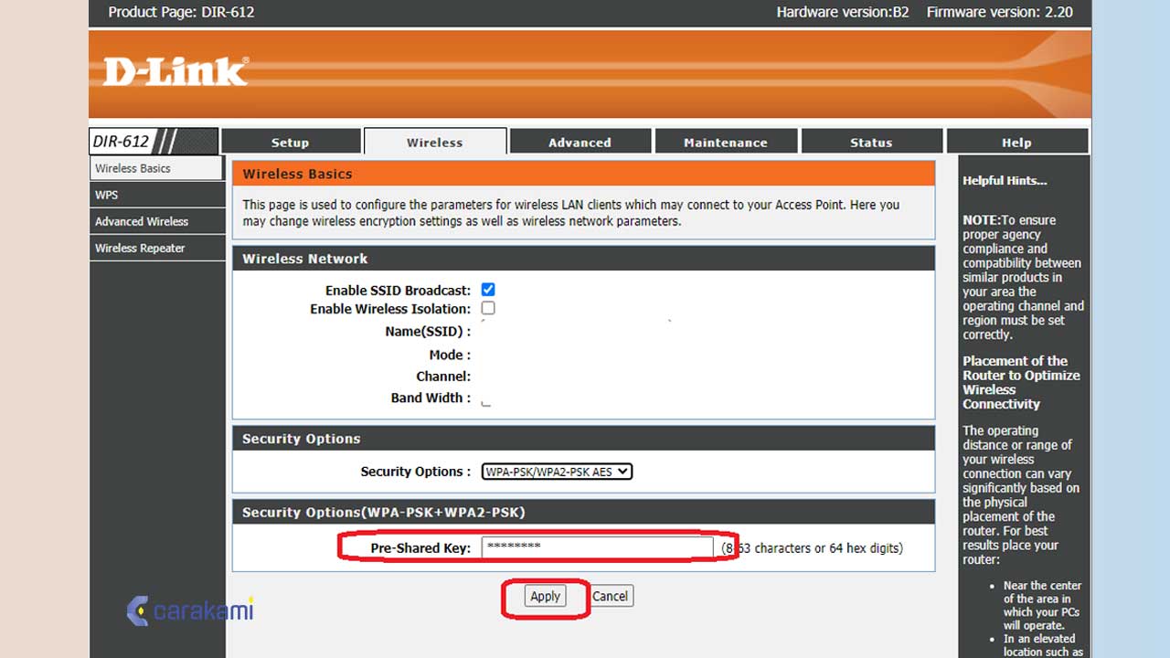1170x658 pixels.
Task: Open the Security Options dropdown
Action: (557, 472)
